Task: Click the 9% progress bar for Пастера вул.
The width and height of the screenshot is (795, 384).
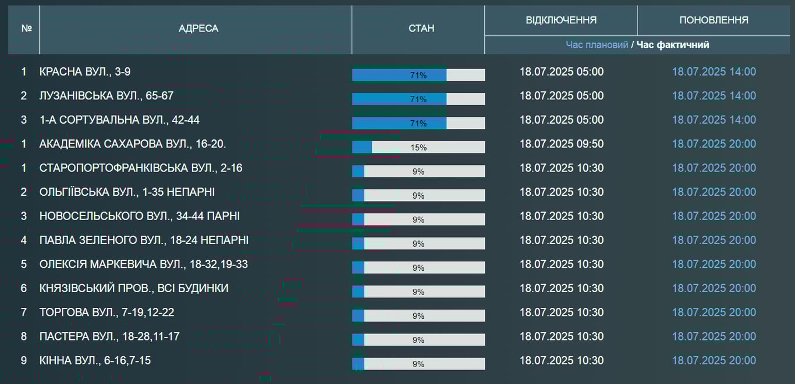Action: coord(418,340)
